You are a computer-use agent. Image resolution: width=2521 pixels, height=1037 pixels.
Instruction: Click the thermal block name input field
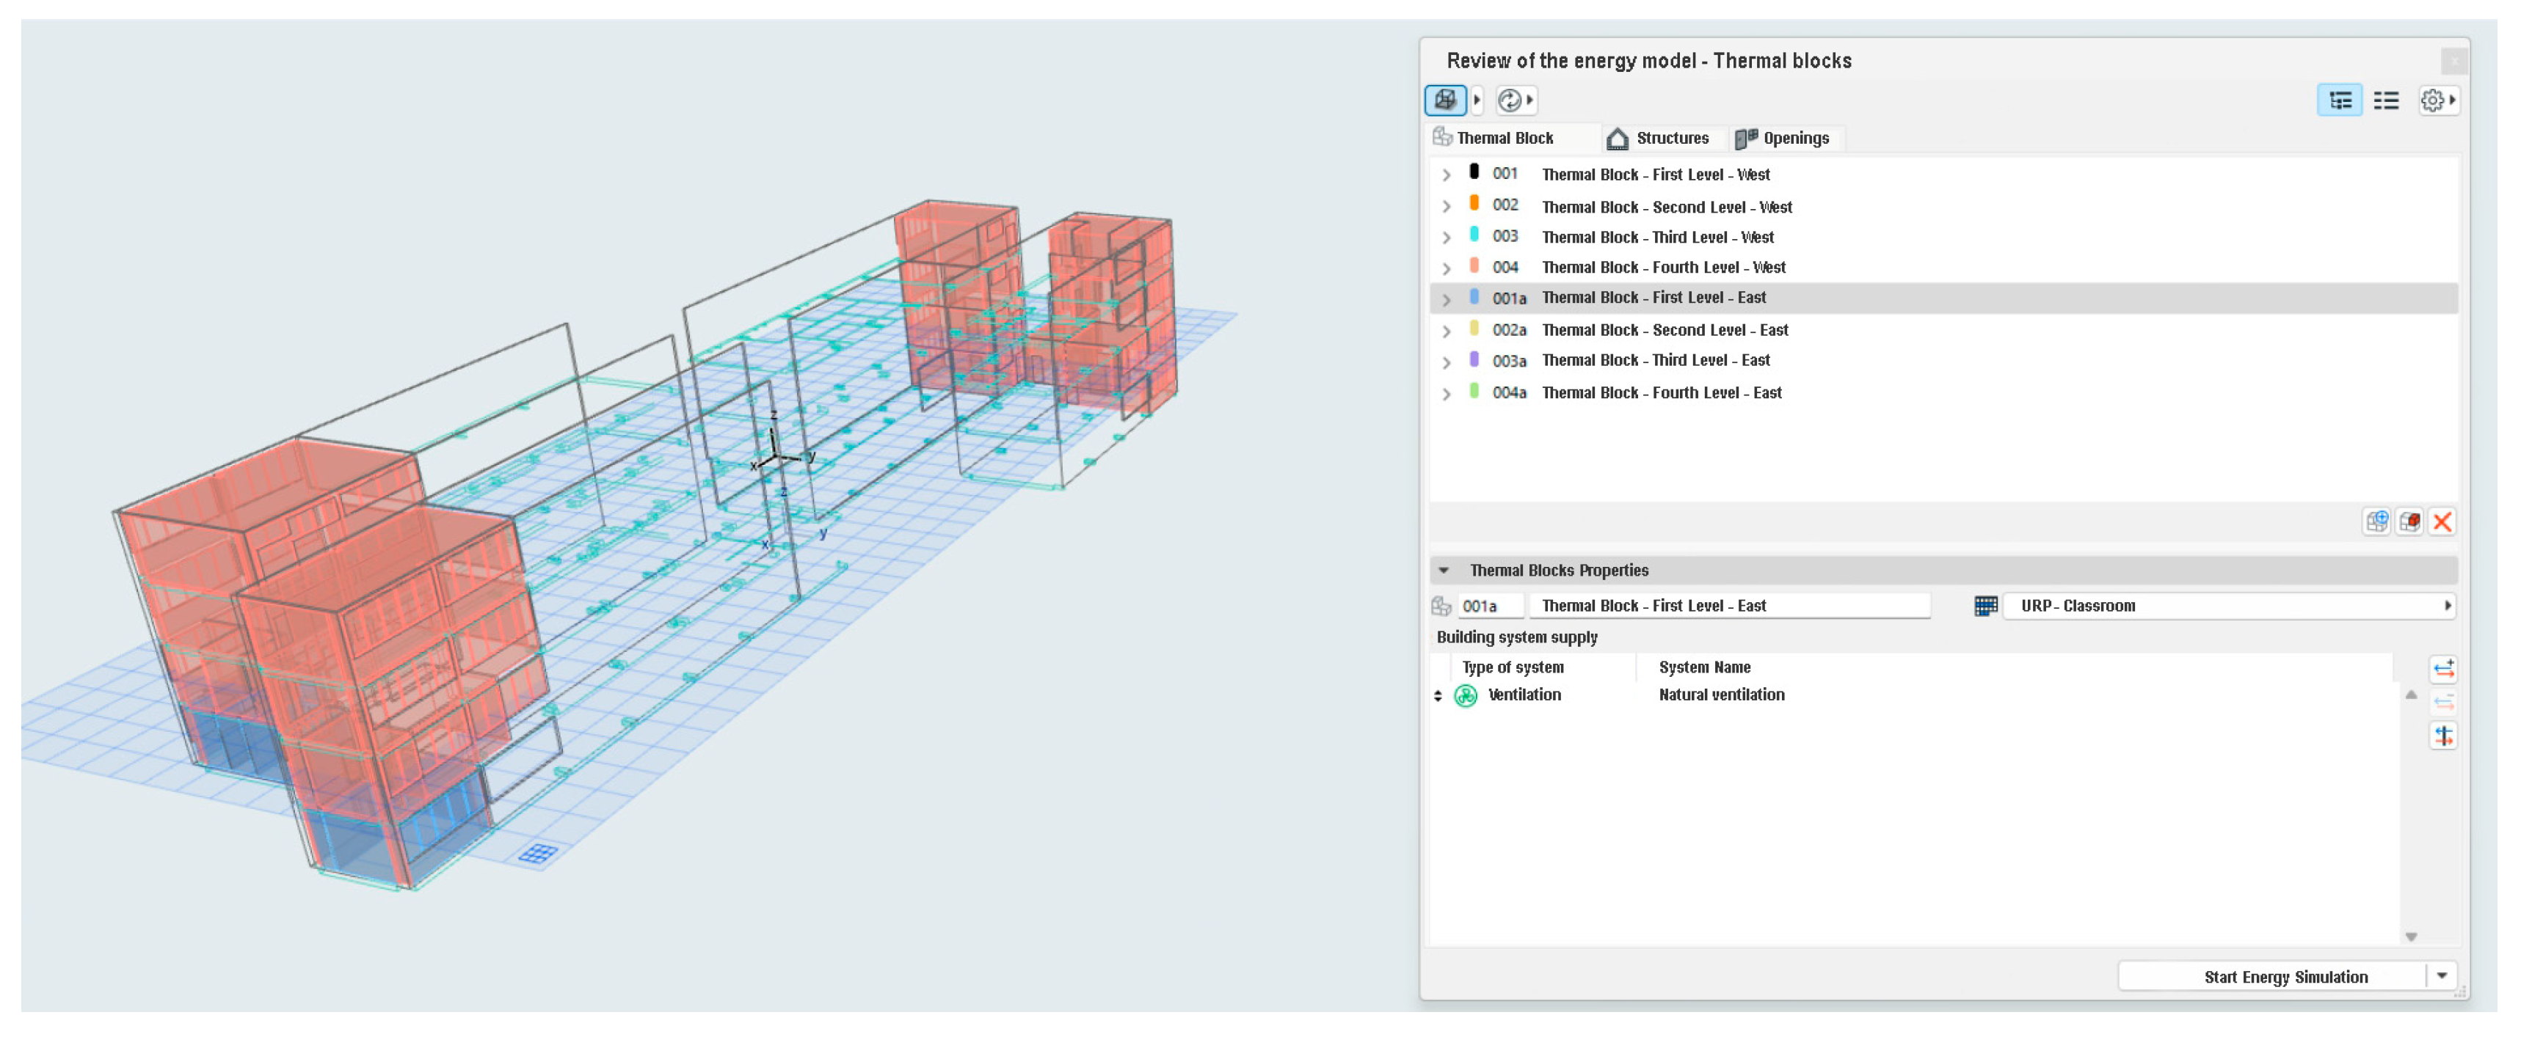[x=1729, y=606]
